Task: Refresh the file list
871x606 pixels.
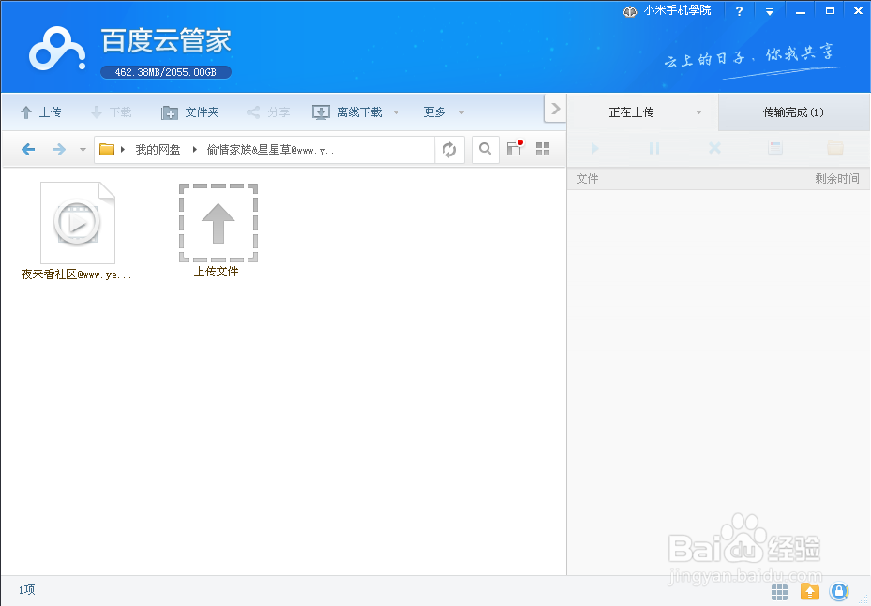Action: (x=449, y=149)
